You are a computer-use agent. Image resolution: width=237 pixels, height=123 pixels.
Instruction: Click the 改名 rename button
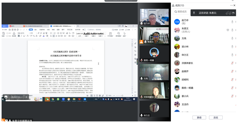pyautogui.click(x=216, y=117)
